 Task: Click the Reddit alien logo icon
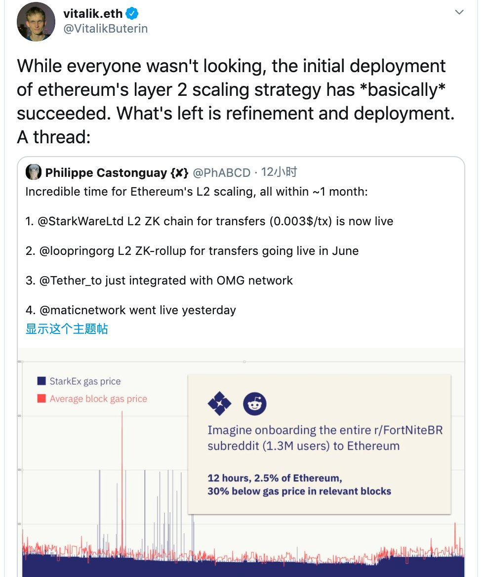pos(255,404)
